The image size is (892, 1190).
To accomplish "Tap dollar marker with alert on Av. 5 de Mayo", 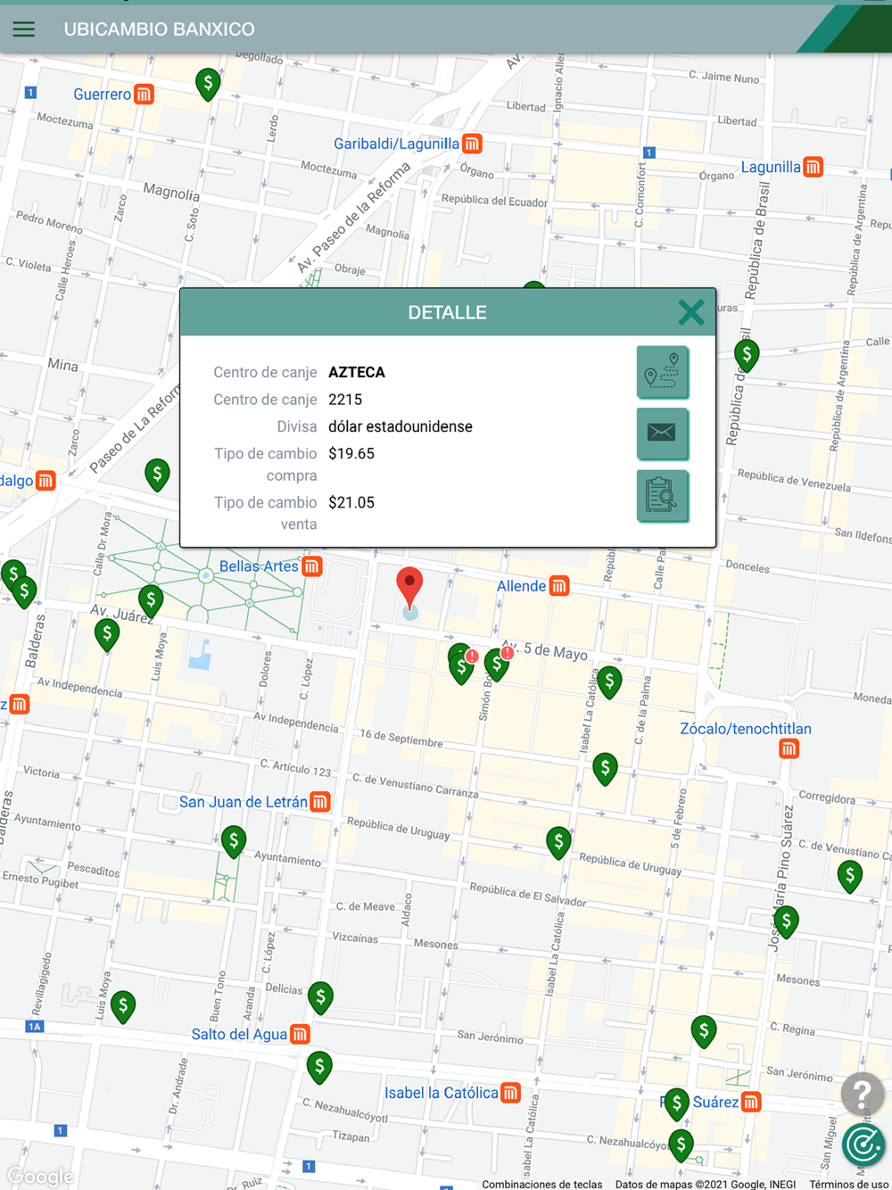I will (497, 665).
